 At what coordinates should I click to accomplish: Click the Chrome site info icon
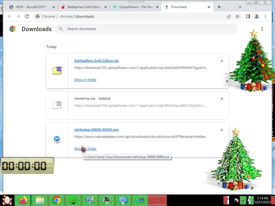38,16
